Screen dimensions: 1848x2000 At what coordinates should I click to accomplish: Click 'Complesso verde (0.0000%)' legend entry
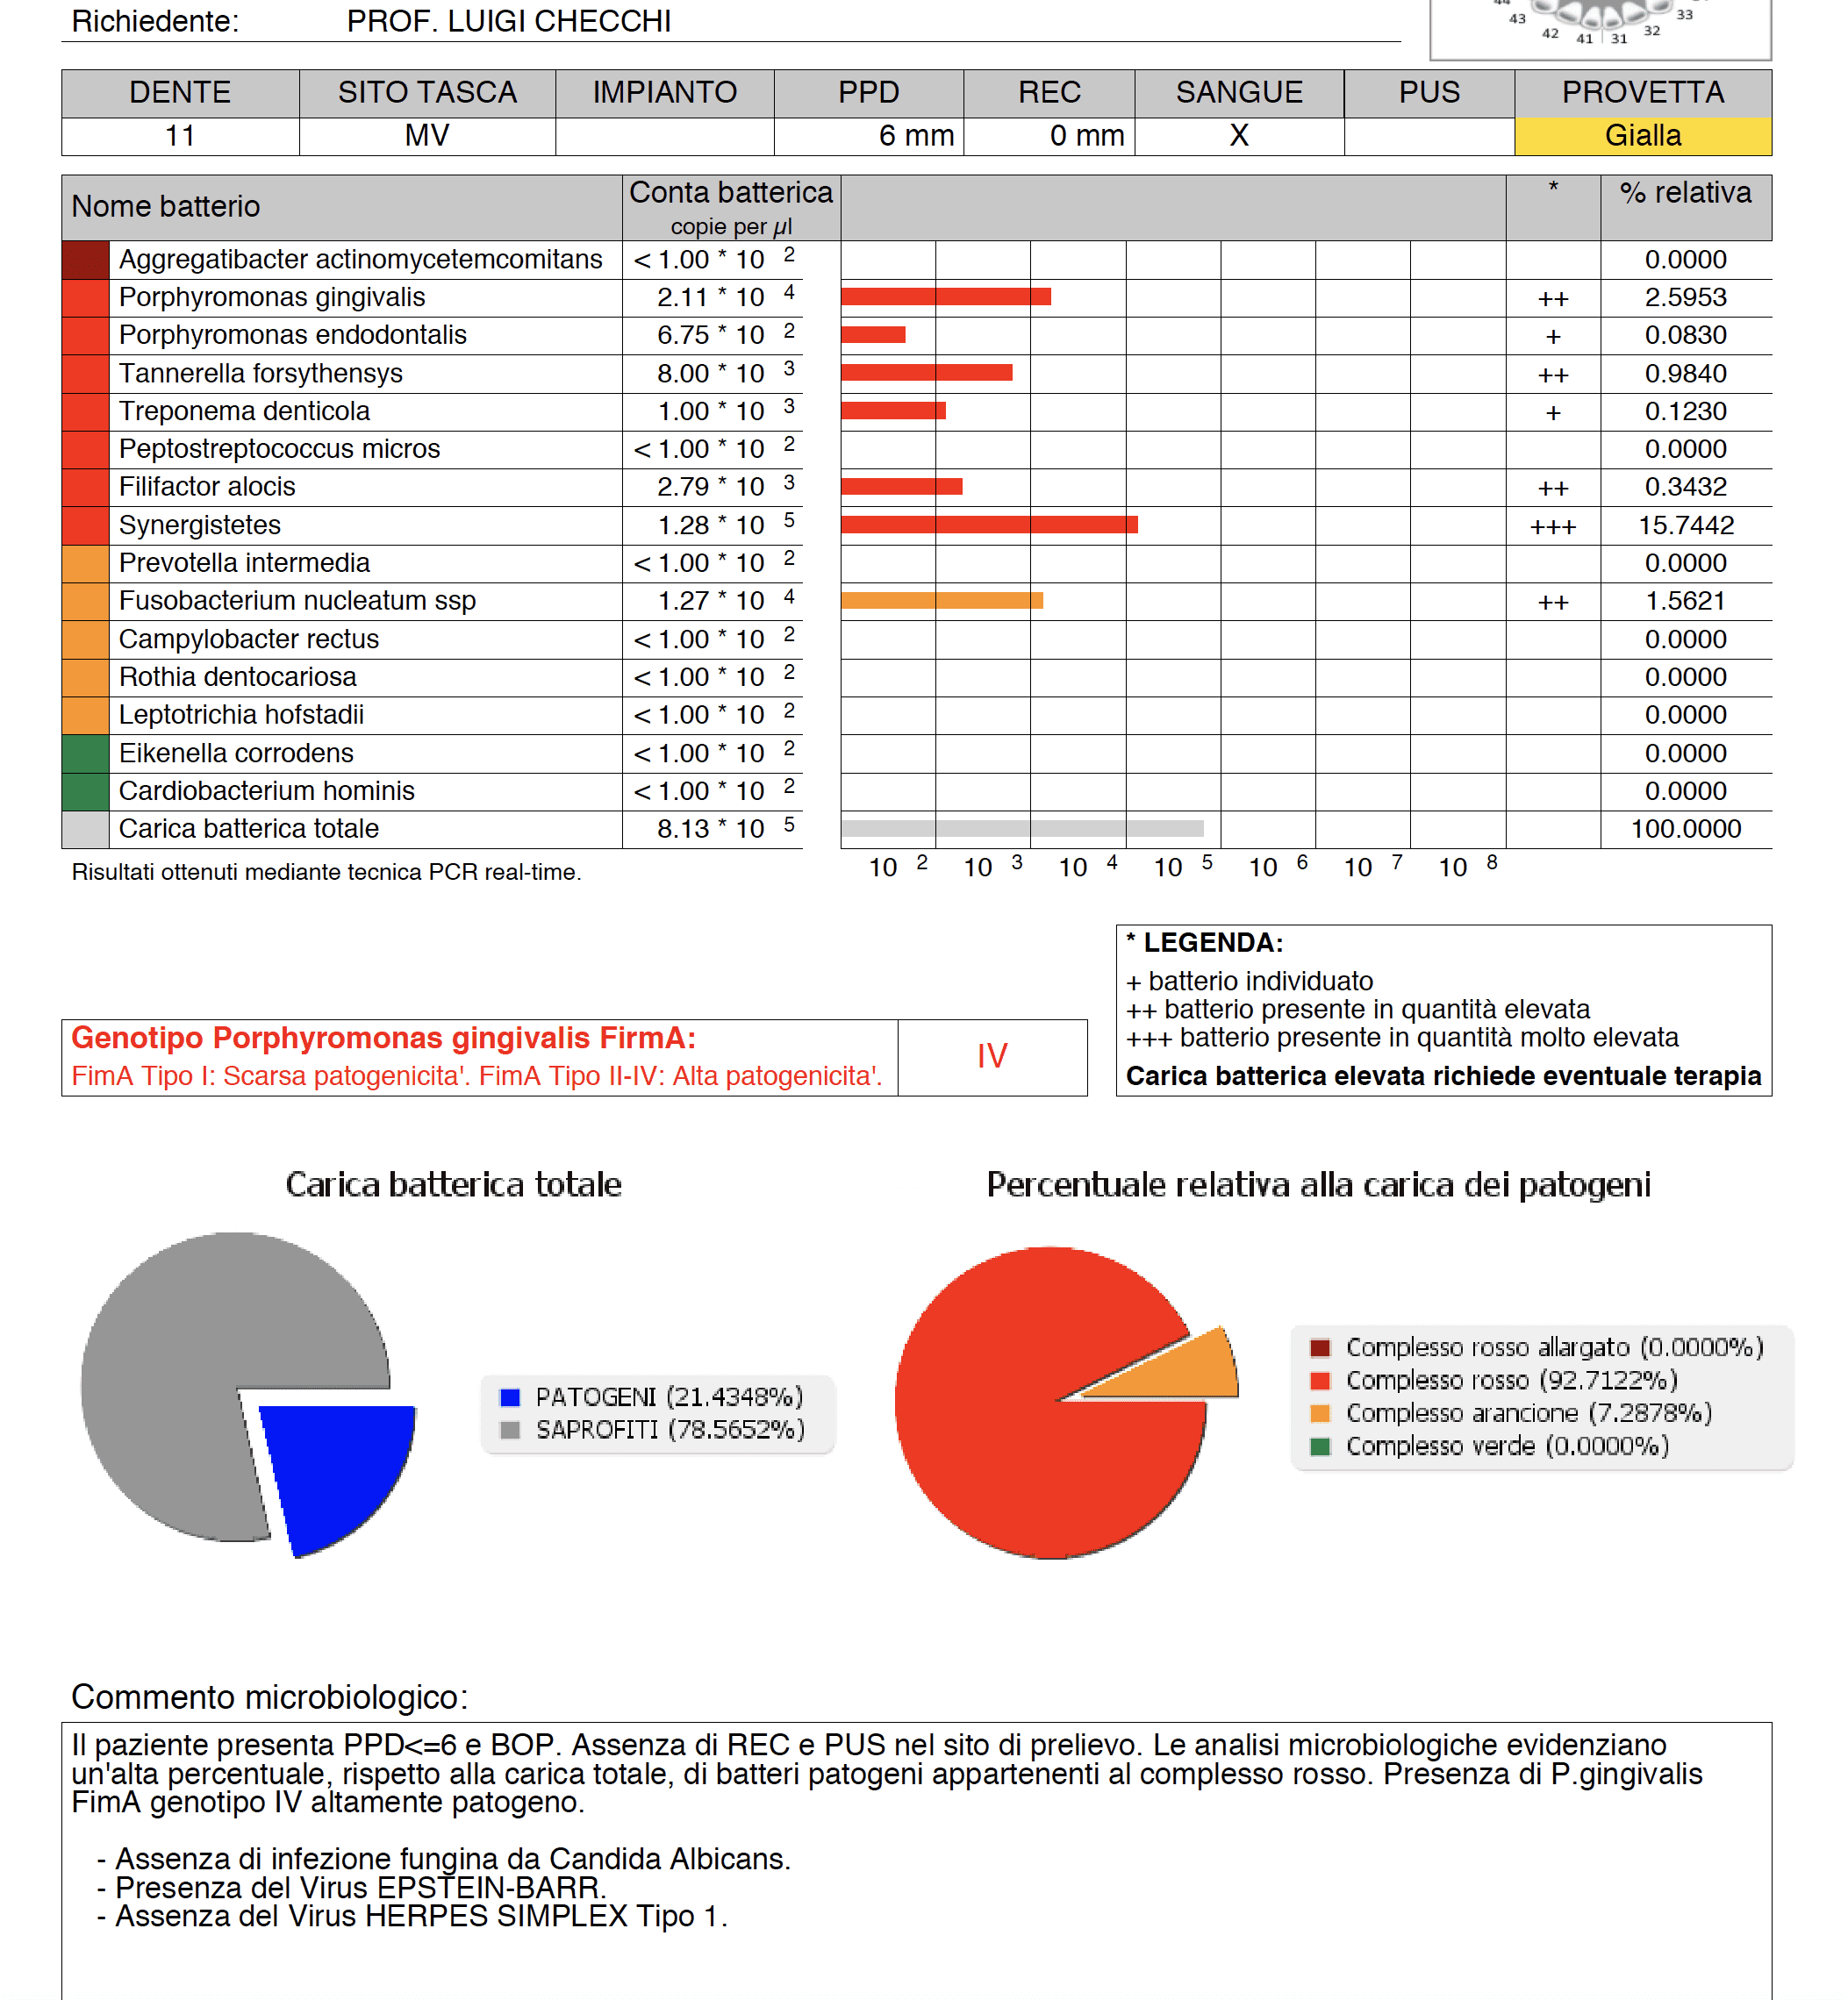(x=1489, y=1446)
